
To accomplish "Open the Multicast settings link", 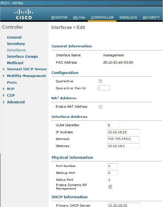I will 15,63.
